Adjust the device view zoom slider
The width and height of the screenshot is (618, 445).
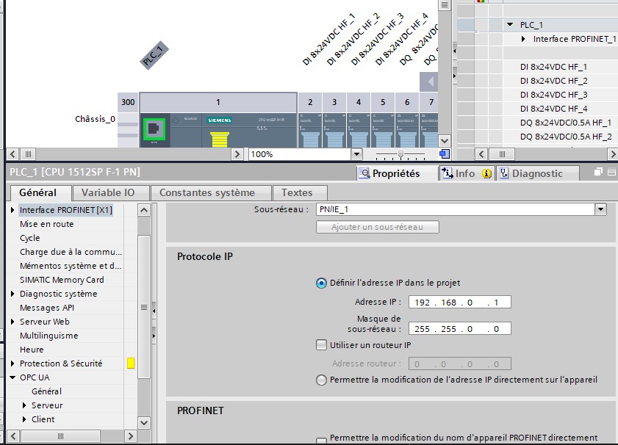click(x=400, y=154)
